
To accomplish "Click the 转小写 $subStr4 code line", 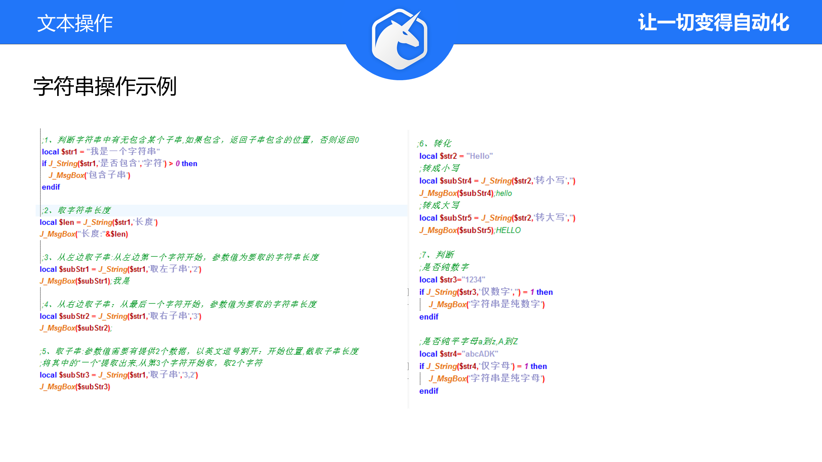I will pos(497,181).
